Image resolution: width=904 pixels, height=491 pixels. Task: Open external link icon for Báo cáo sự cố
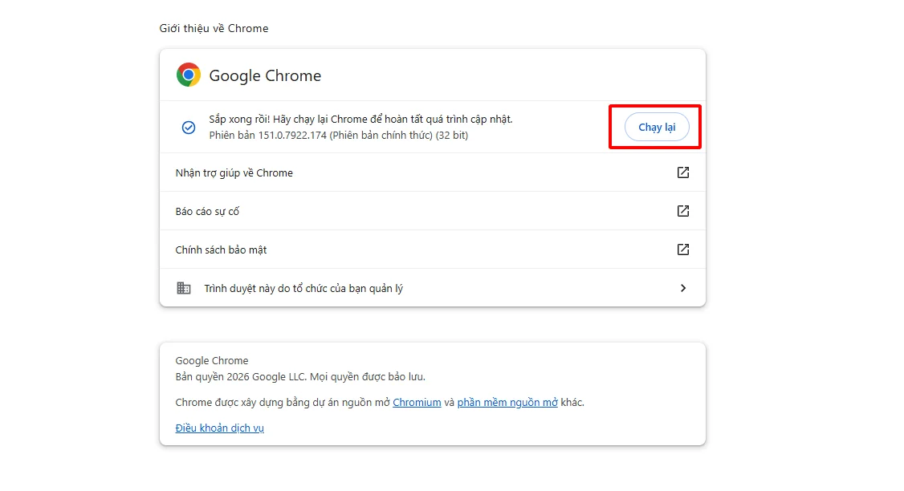coord(682,211)
